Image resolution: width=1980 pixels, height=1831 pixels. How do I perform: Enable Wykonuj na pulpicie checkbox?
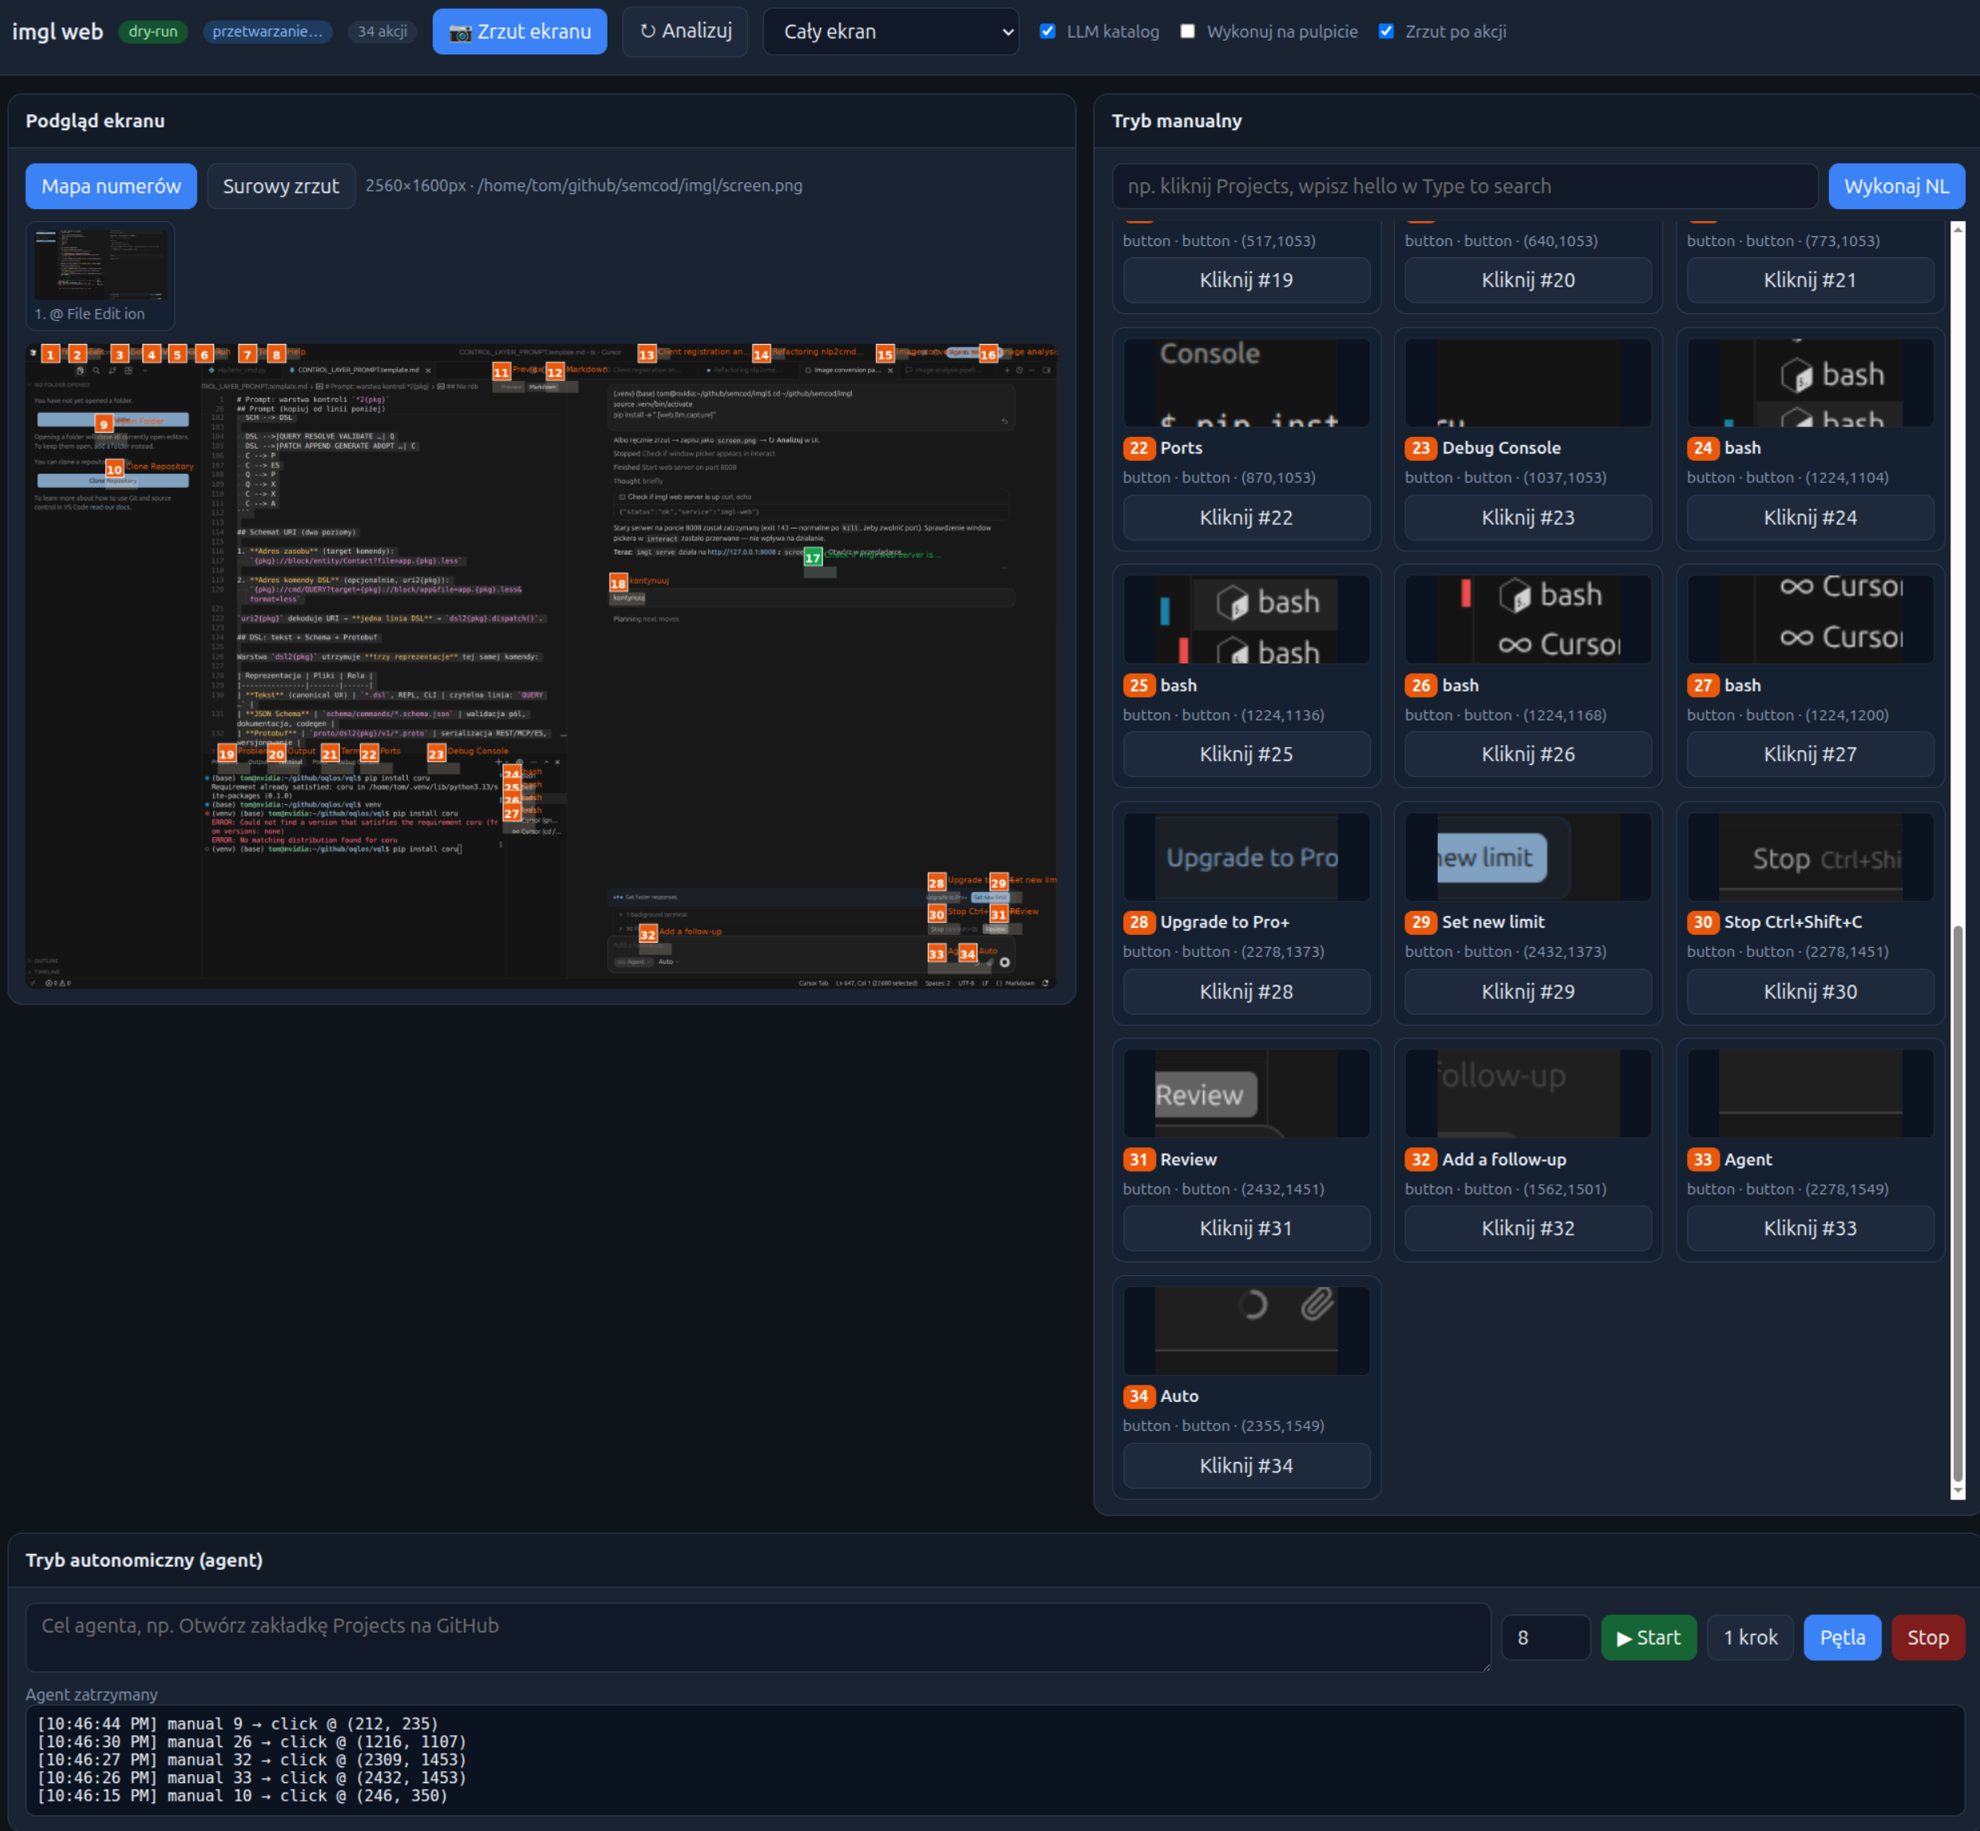click(1186, 32)
